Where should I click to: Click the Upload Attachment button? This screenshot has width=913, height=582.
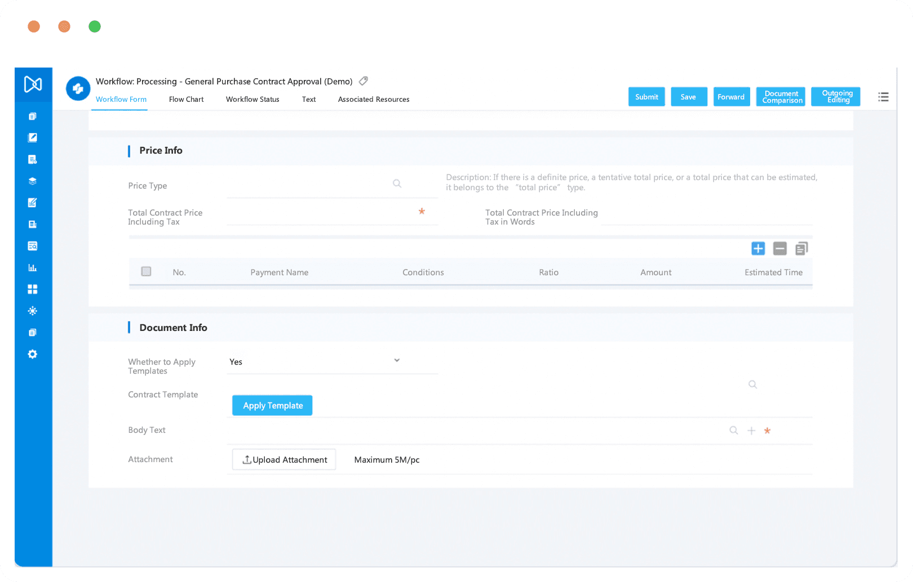pos(284,459)
